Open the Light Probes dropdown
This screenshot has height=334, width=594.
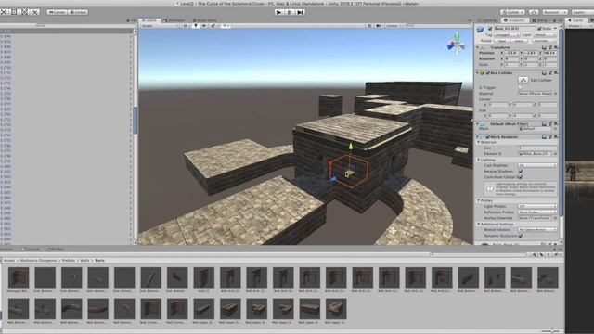pos(537,206)
